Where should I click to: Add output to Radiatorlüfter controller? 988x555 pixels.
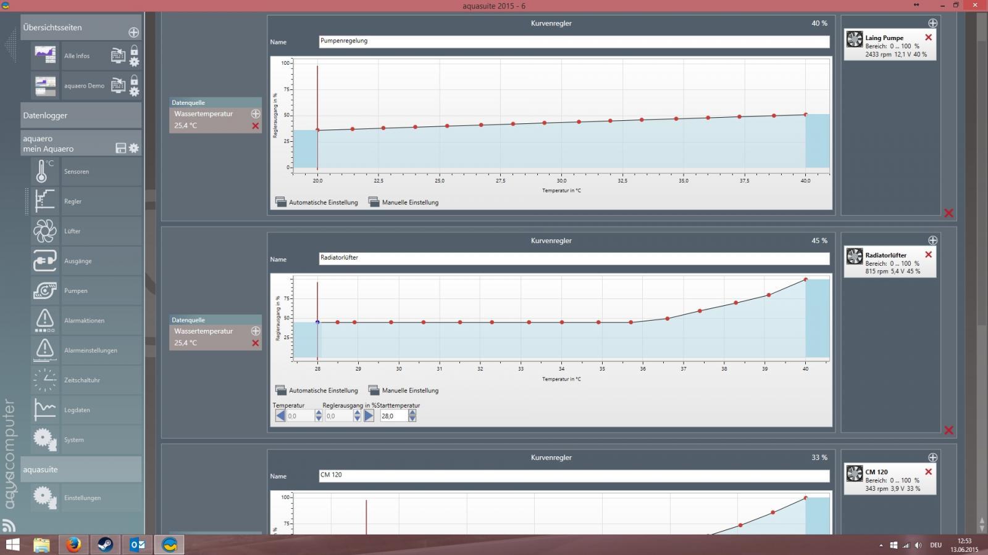(932, 240)
